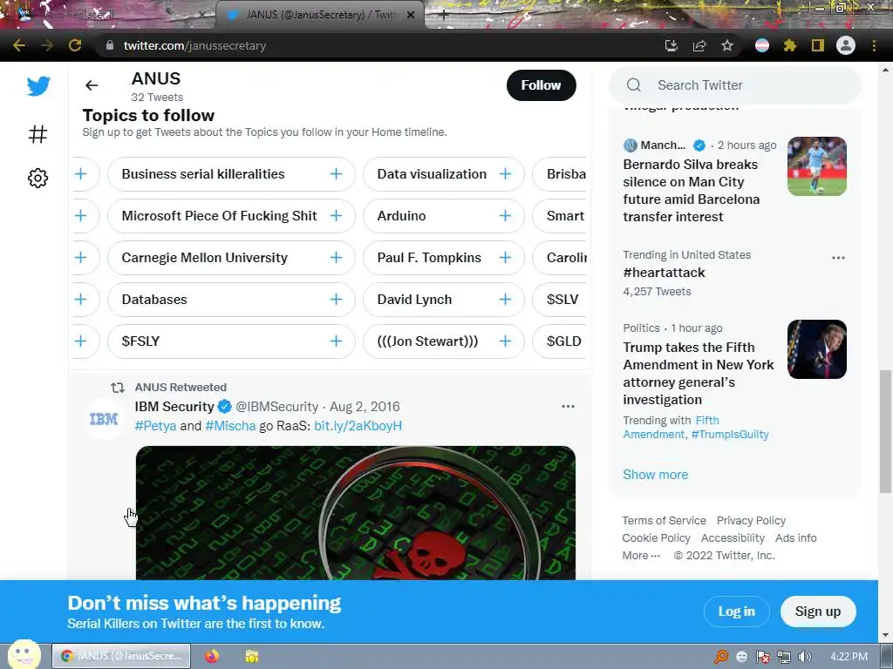Screen dimensions: 893x669
Task: Click the plus next to Databases
Action: click(x=336, y=300)
